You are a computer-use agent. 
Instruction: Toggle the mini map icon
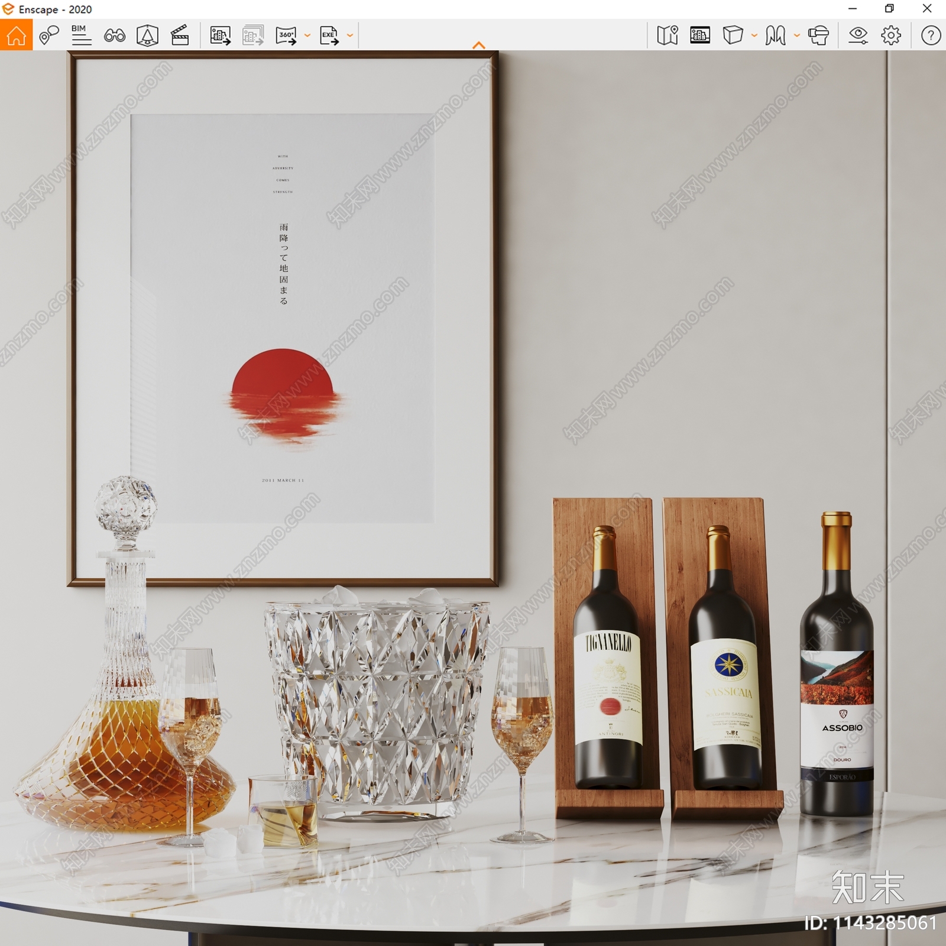pos(668,35)
